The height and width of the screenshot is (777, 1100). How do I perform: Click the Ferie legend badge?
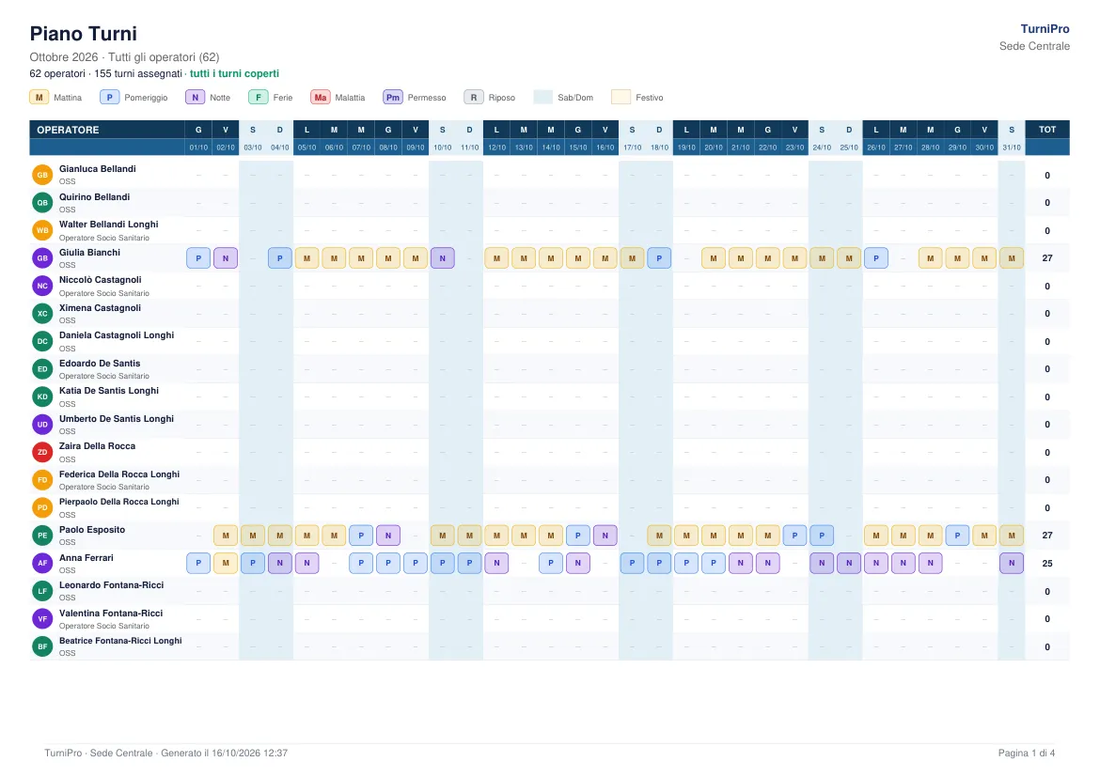(x=259, y=98)
